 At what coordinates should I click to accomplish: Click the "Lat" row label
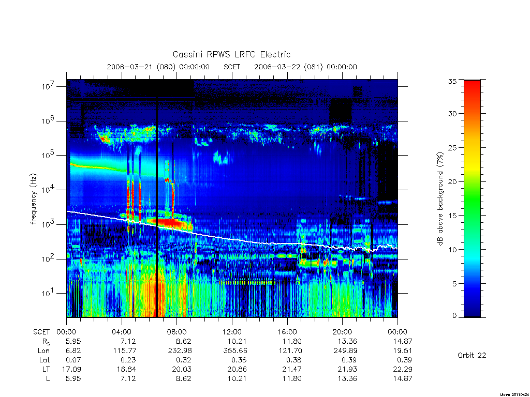[x=45, y=360]
